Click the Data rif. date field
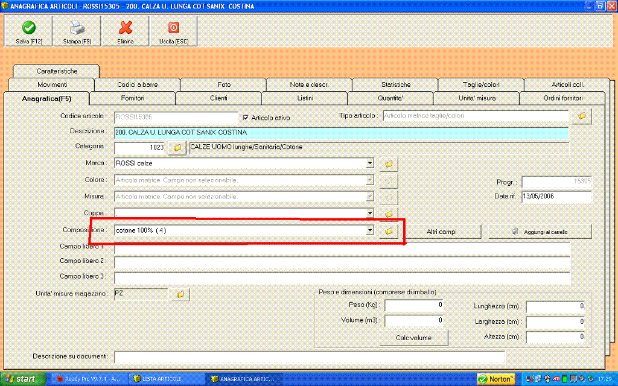The image size is (618, 386). pyautogui.click(x=556, y=197)
